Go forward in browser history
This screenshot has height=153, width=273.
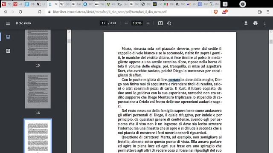tap(13, 12)
